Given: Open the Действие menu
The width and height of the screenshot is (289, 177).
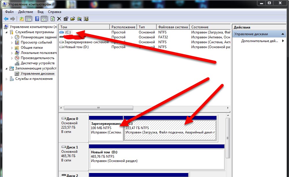Looking at the screenshot, I should (x=25, y=12).
